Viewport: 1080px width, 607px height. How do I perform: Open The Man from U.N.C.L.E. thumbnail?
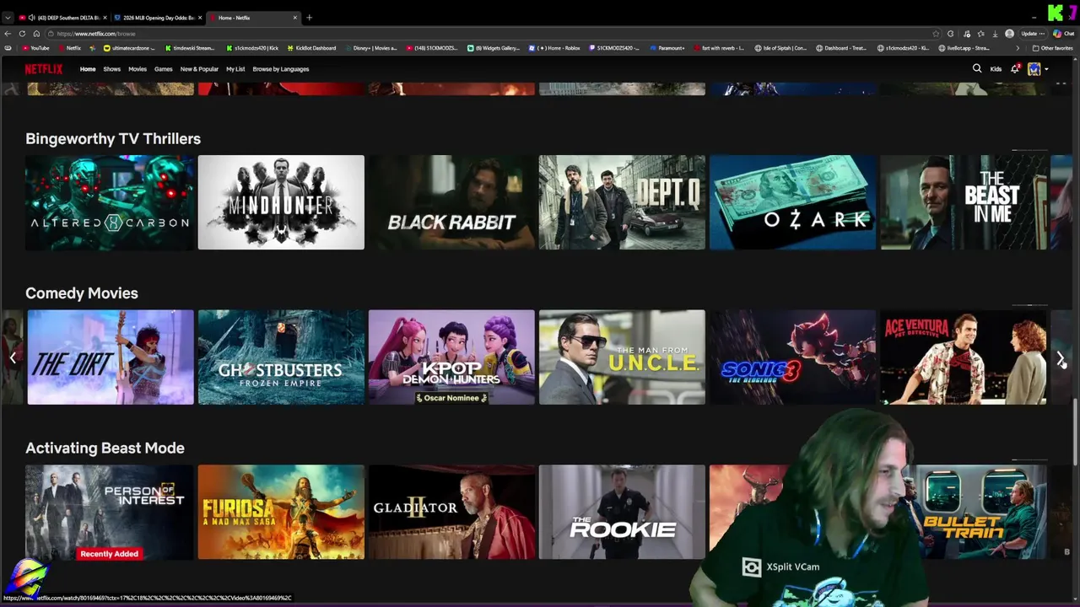(x=622, y=357)
